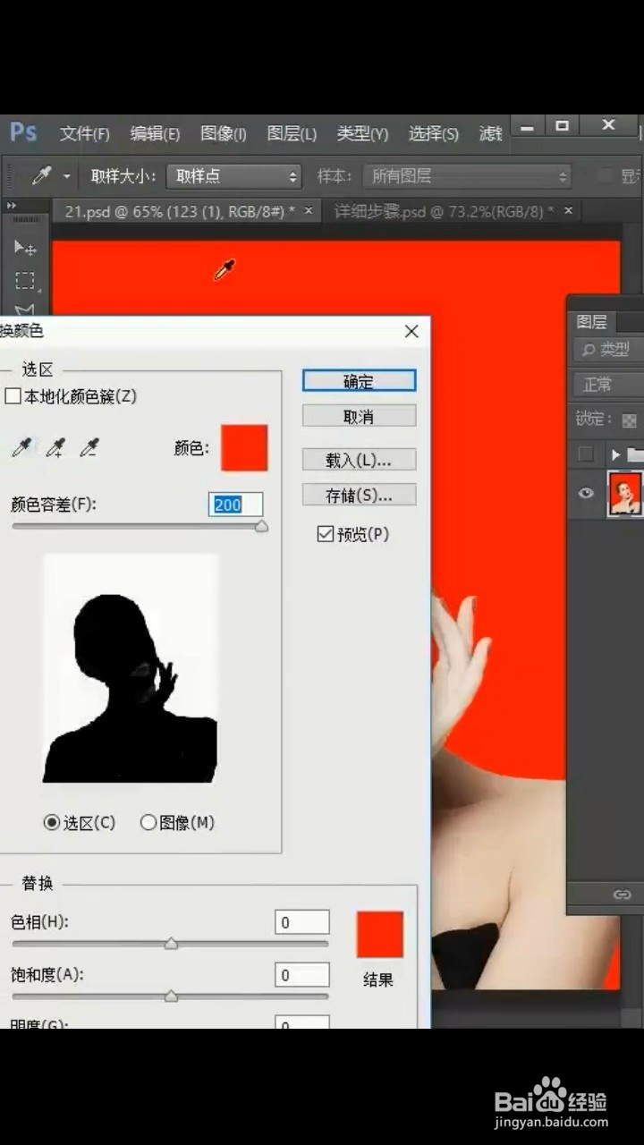
Task: Close the Replace Color dialog
Action: click(411, 331)
